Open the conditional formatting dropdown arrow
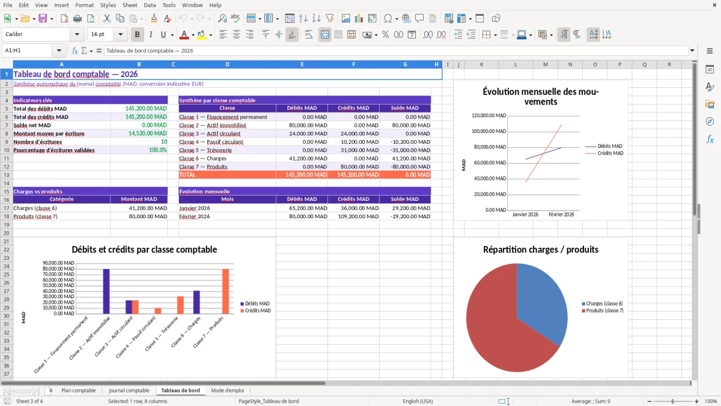This screenshot has height=406, width=721. [551, 35]
